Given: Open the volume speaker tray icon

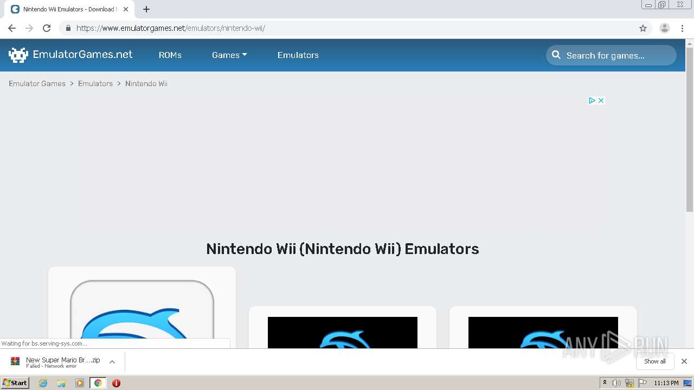Looking at the screenshot, I should 616,383.
